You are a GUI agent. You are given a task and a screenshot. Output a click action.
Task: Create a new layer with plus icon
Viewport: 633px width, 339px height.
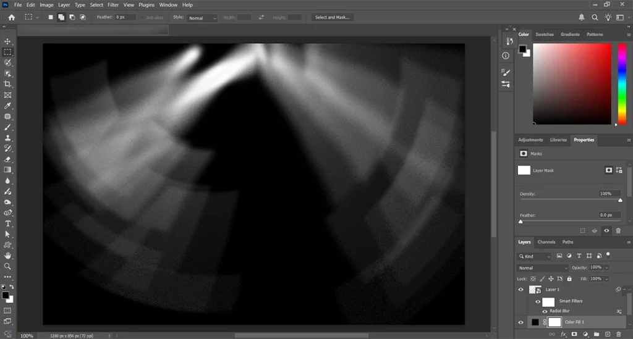(x=608, y=334)
